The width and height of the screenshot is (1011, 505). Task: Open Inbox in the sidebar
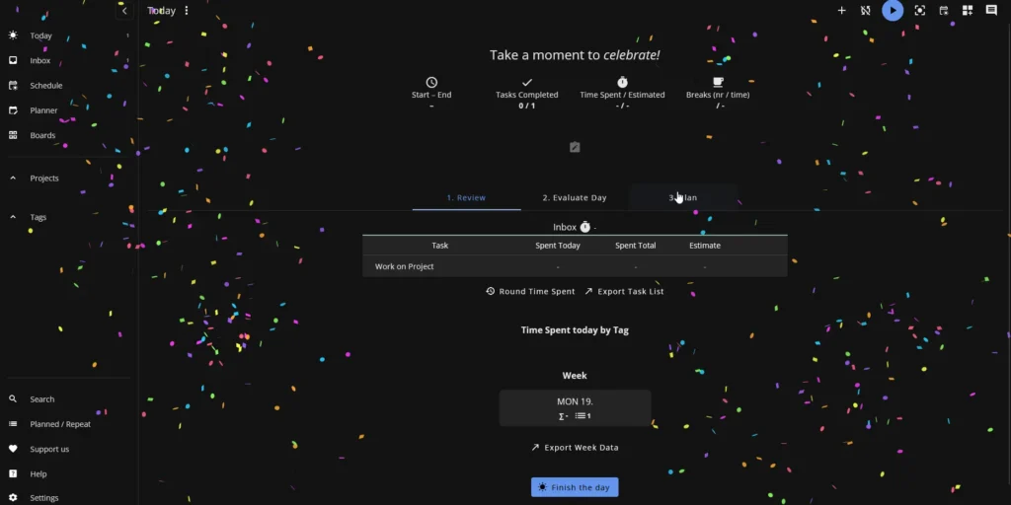pyautogui.click(x=40, y=60)
